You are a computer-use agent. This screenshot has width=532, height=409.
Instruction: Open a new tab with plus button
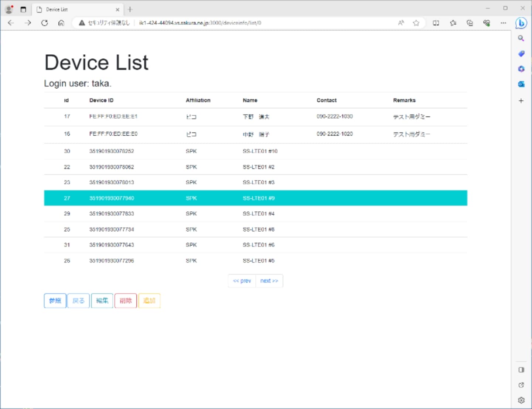[130, 10]
